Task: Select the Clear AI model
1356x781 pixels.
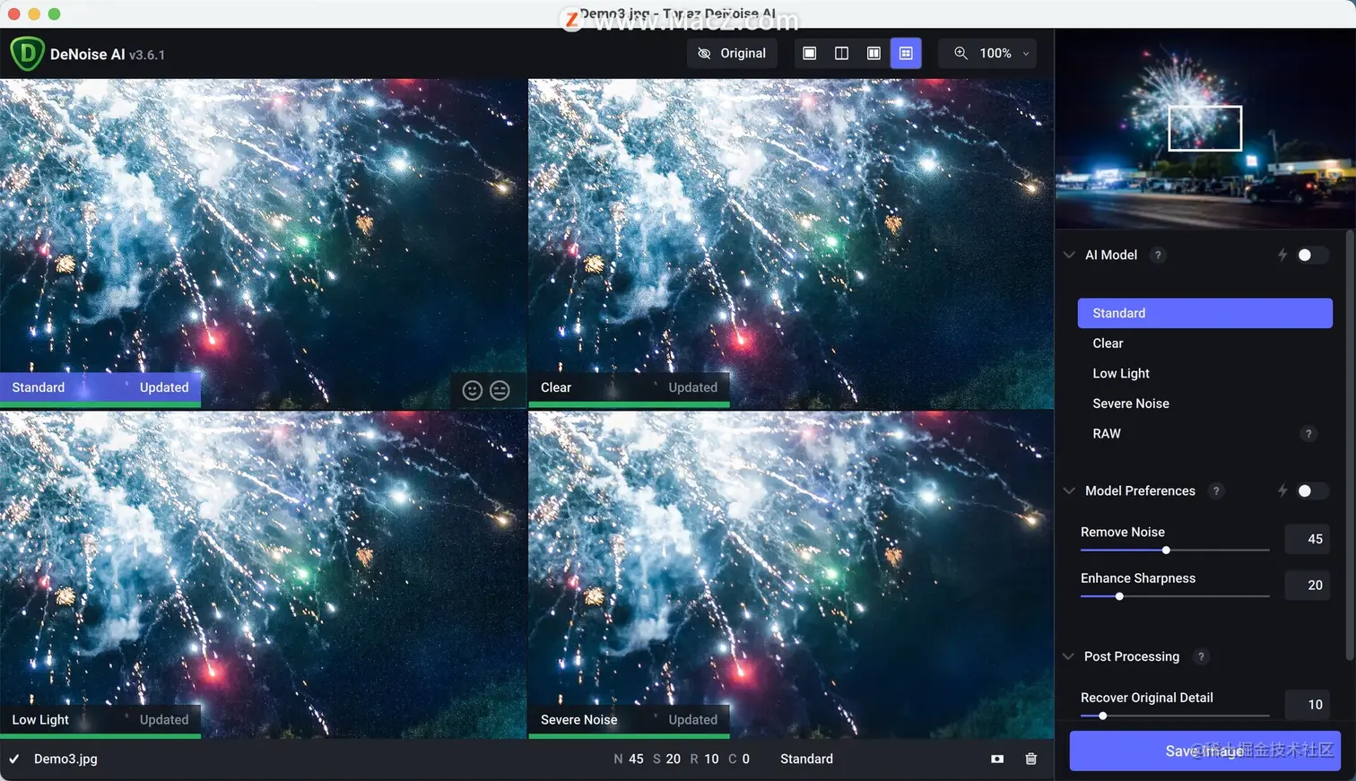Action: [x=1204, y=343]
